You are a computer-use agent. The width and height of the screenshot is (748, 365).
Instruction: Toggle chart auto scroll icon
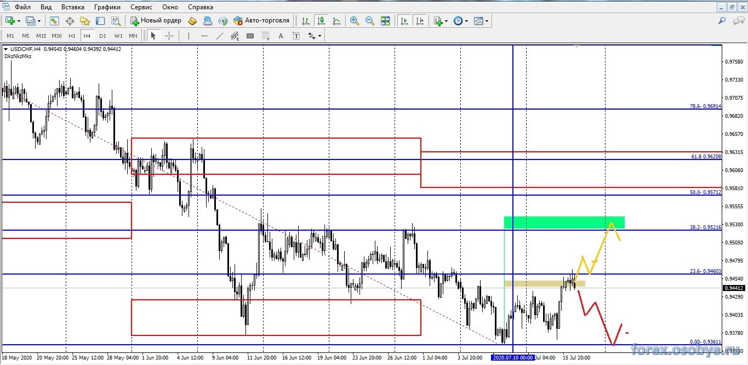point(404,21)
